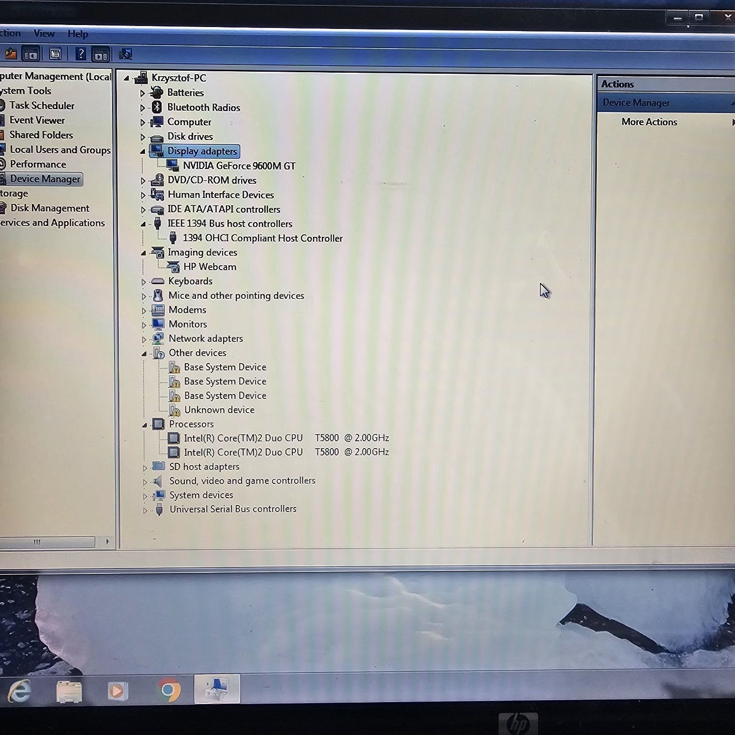Viewport: 735px width, 735px height.
Task: Click the Processors chip icon
Action: coord(158,424)
